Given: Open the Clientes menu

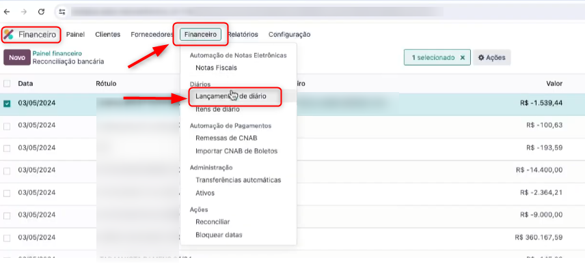Looking at the screenshot, I should tap(108, 34).
